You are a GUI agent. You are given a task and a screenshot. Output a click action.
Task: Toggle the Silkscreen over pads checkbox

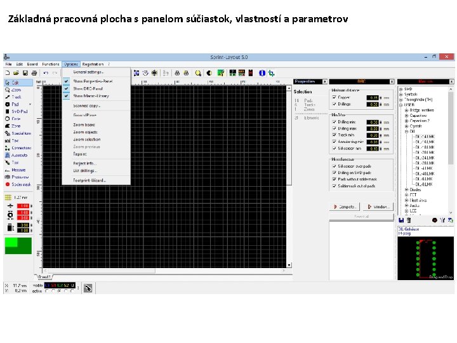coord(334,166)
